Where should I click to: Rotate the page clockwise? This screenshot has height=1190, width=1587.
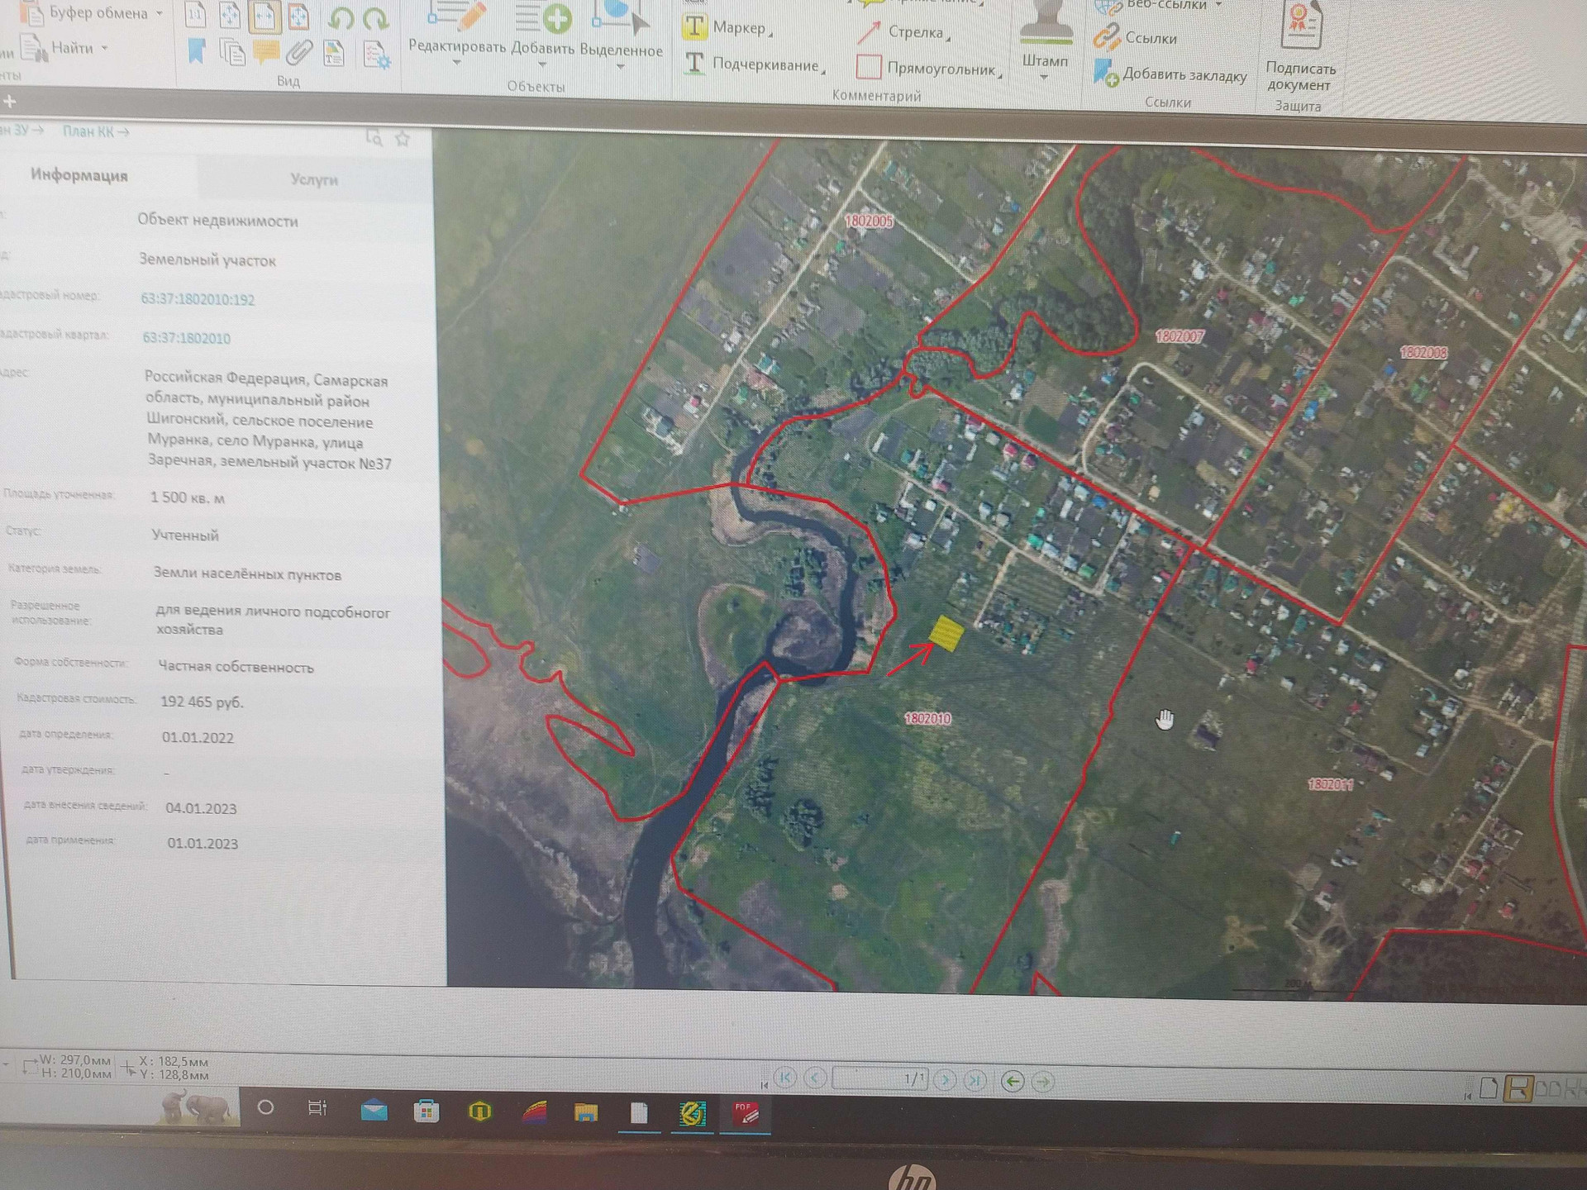pos(375,18)
